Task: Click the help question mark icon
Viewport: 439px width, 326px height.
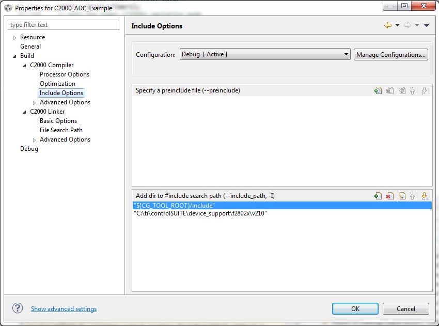Action: (x=17, y=308)
